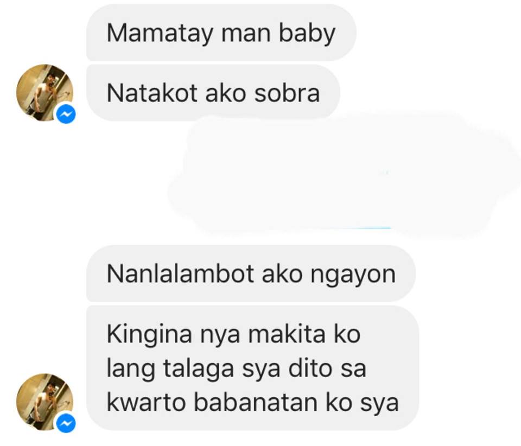Screen dimensions: 521x446
Task: Select the "Nanlalambot ako ngayon" message bubble
Action: 251,273
